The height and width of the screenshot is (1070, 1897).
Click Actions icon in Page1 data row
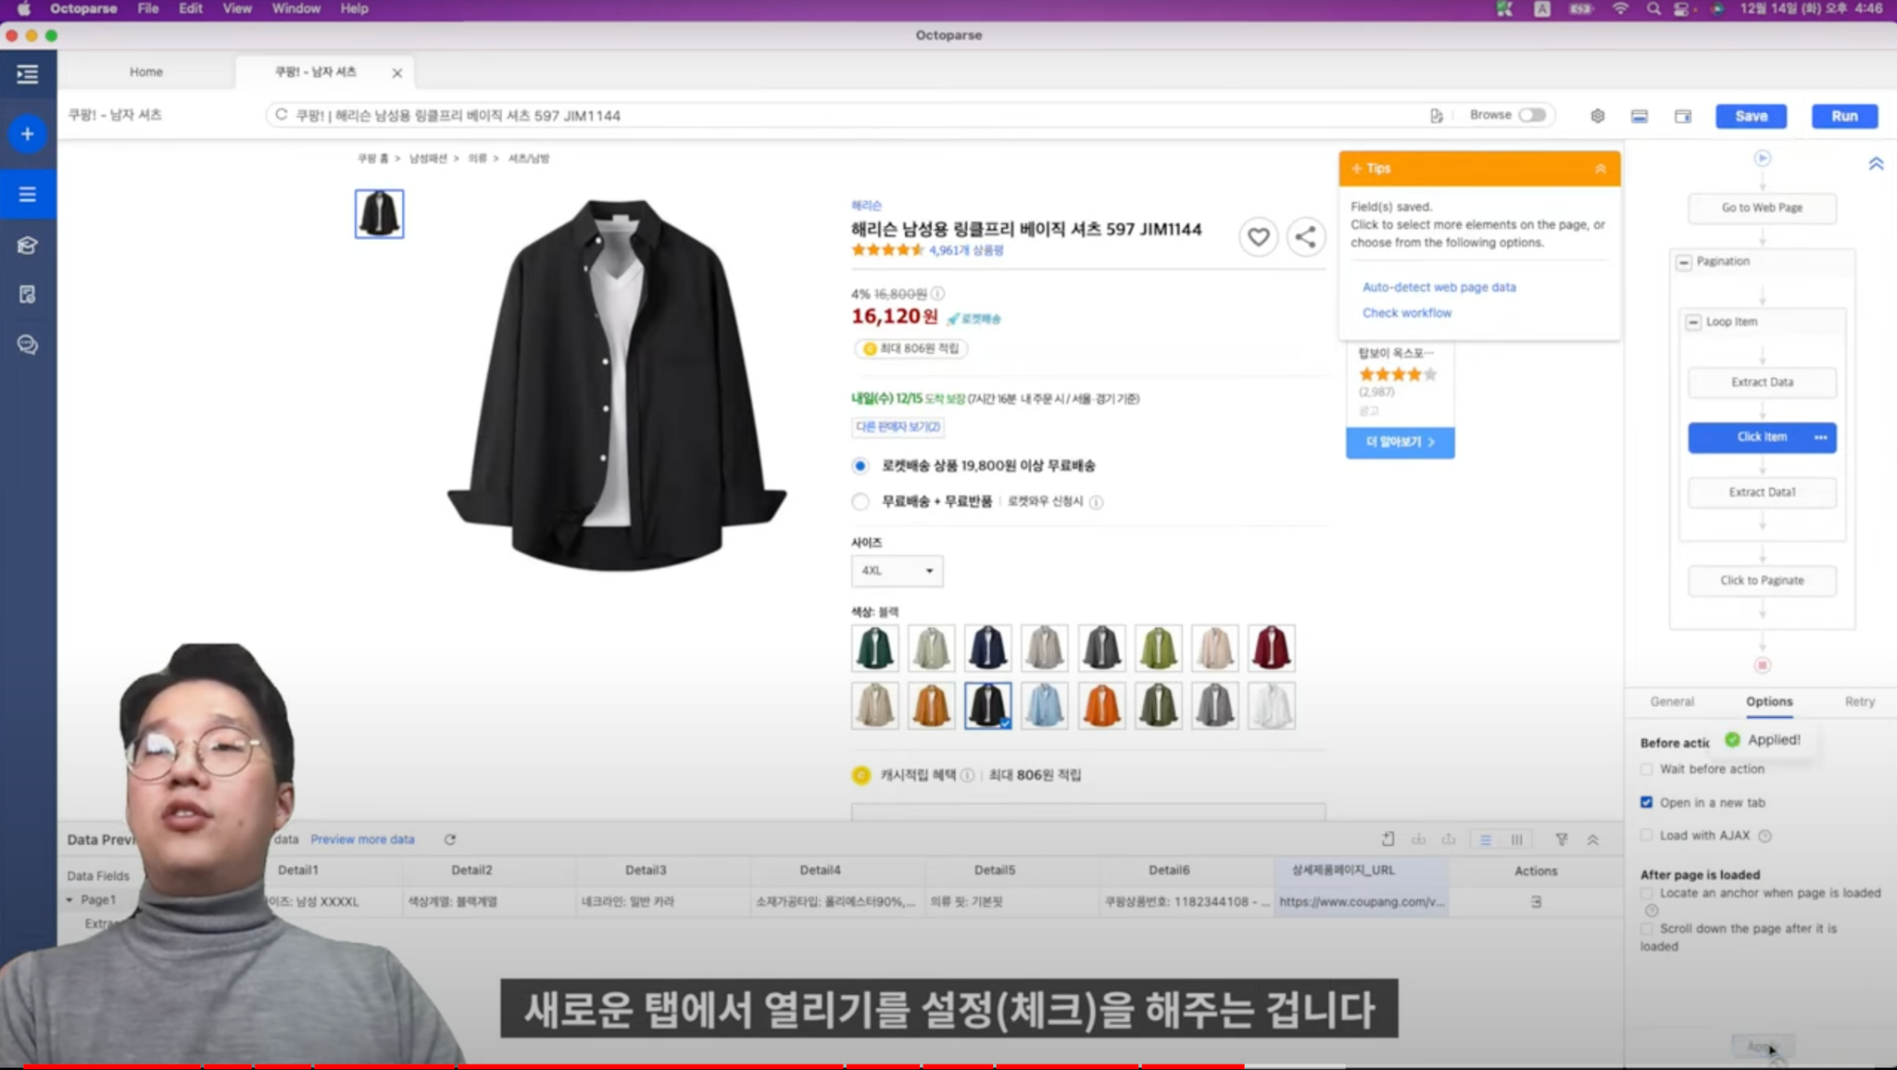point(1536,901)
